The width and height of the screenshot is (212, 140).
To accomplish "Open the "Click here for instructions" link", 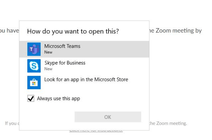I will click(x=96, y=130).
